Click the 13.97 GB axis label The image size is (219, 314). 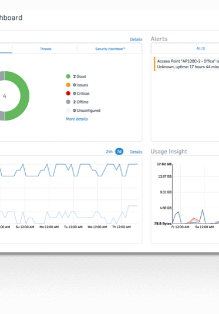click(165, 176)
